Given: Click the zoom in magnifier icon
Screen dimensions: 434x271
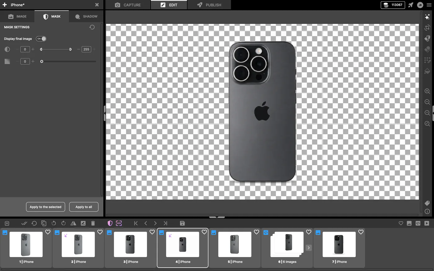Looking at the screenshot, I should [x=427, y=91].
